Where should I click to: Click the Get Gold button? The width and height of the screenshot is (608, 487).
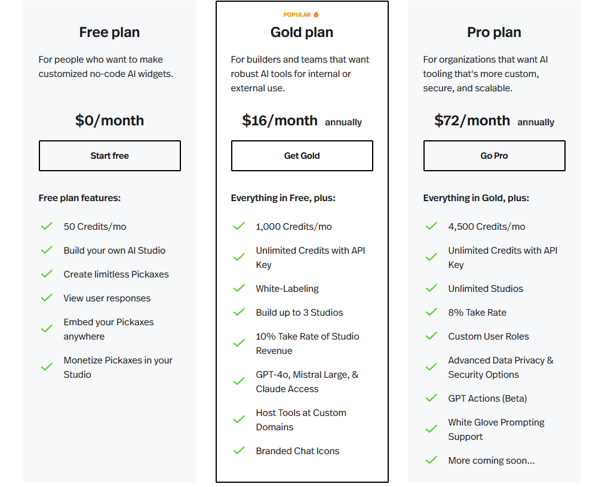(302, 156)
